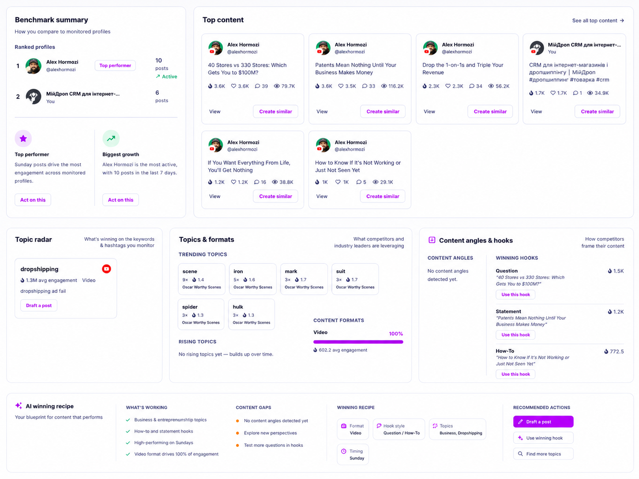Click Act on this under Top performer
639x479 pixels.
[33, 200]
